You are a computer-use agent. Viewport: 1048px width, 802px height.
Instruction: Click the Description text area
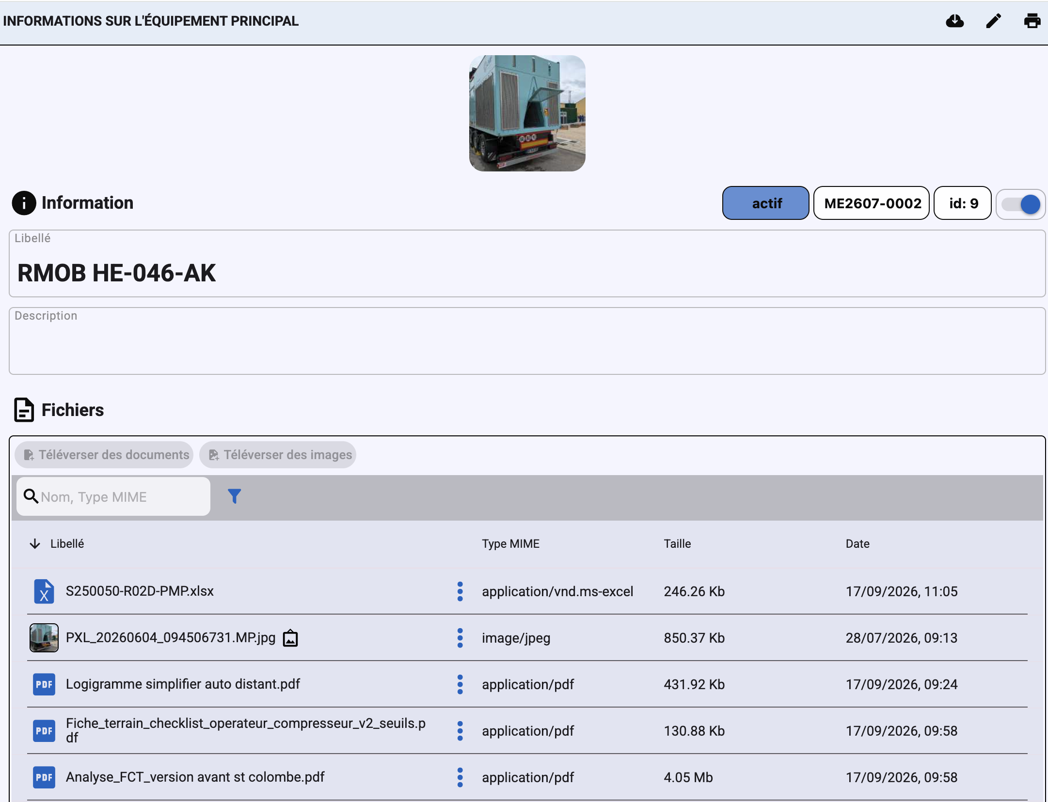pyautogui.click(x=527, y=341)
